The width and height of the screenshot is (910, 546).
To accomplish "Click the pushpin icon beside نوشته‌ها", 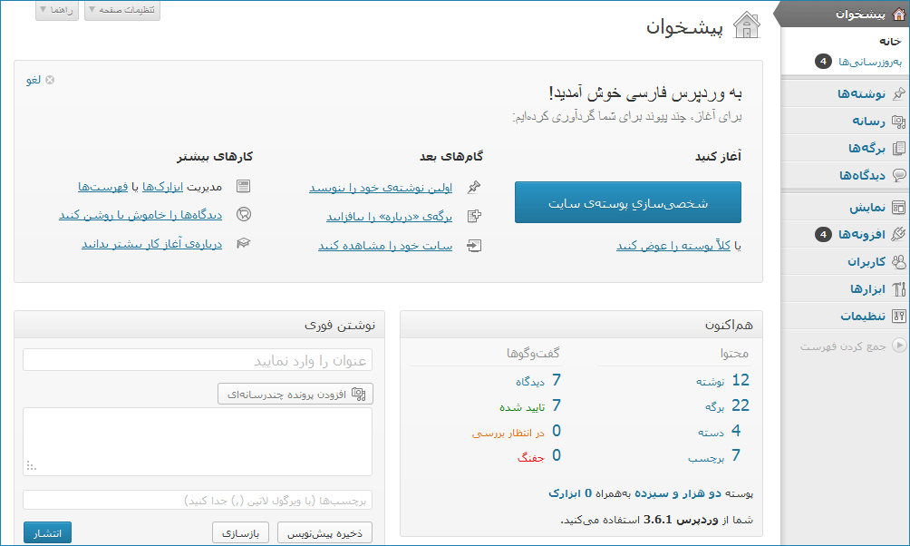I will click(898, 93).
